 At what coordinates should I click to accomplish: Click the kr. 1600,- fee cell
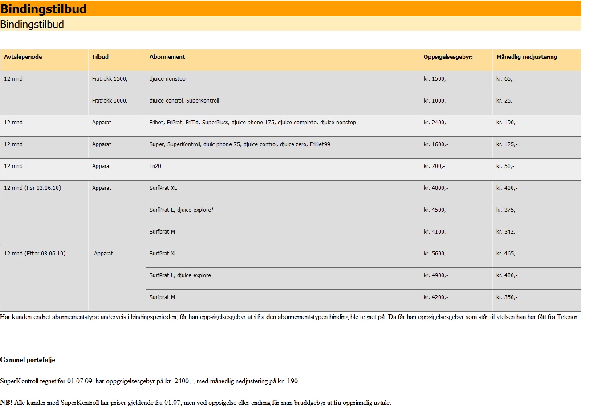click(x=456, y=148)
